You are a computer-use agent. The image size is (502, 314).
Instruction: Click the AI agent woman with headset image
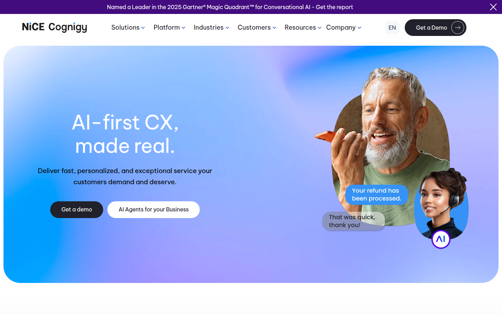[x=441, y=204]
